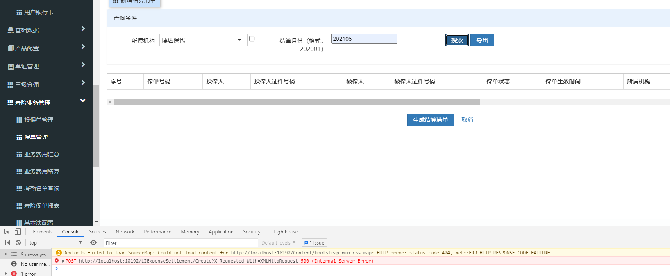Click the grid icon beside 业务费用汇总

point(19,154)
